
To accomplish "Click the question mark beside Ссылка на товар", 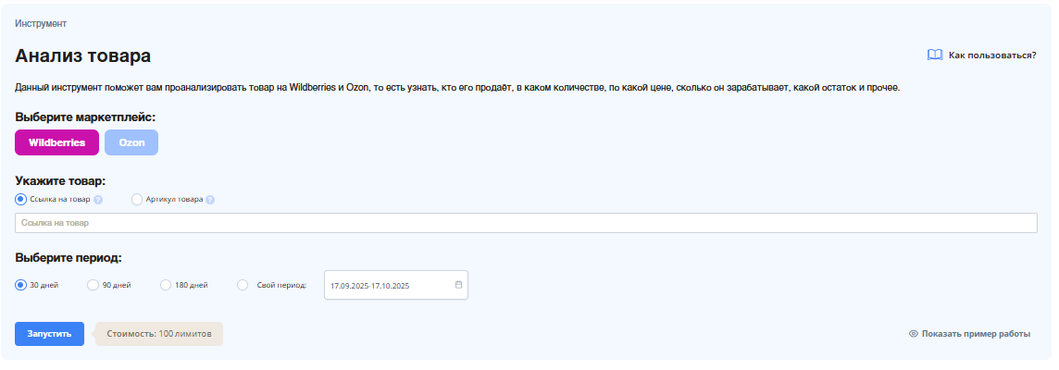I will (x=98, y=200).
